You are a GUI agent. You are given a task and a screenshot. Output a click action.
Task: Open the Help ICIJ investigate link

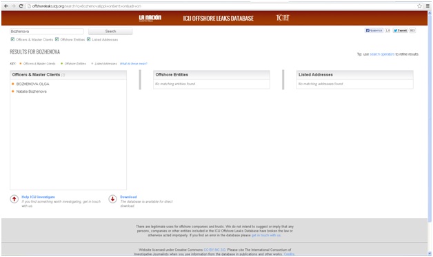38,197
